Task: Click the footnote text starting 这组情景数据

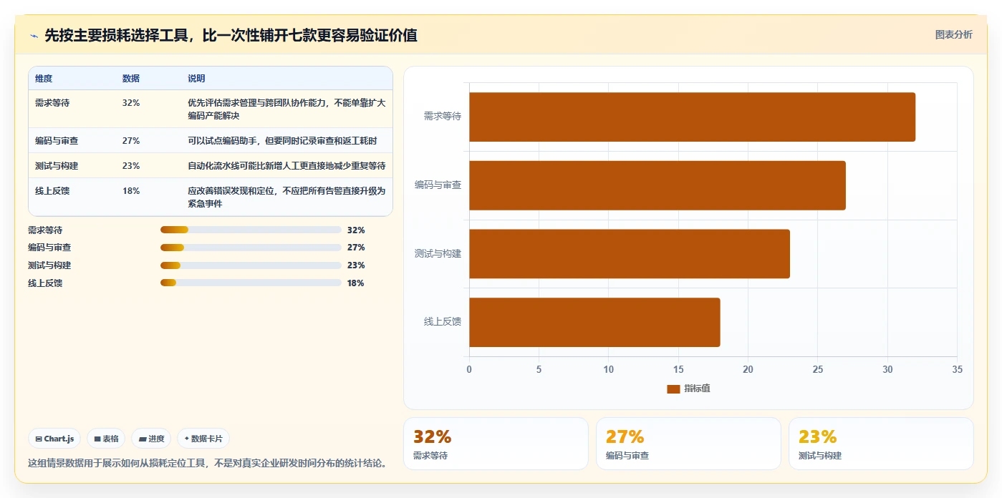Action: pyautogui.click(x=208, y=464)
